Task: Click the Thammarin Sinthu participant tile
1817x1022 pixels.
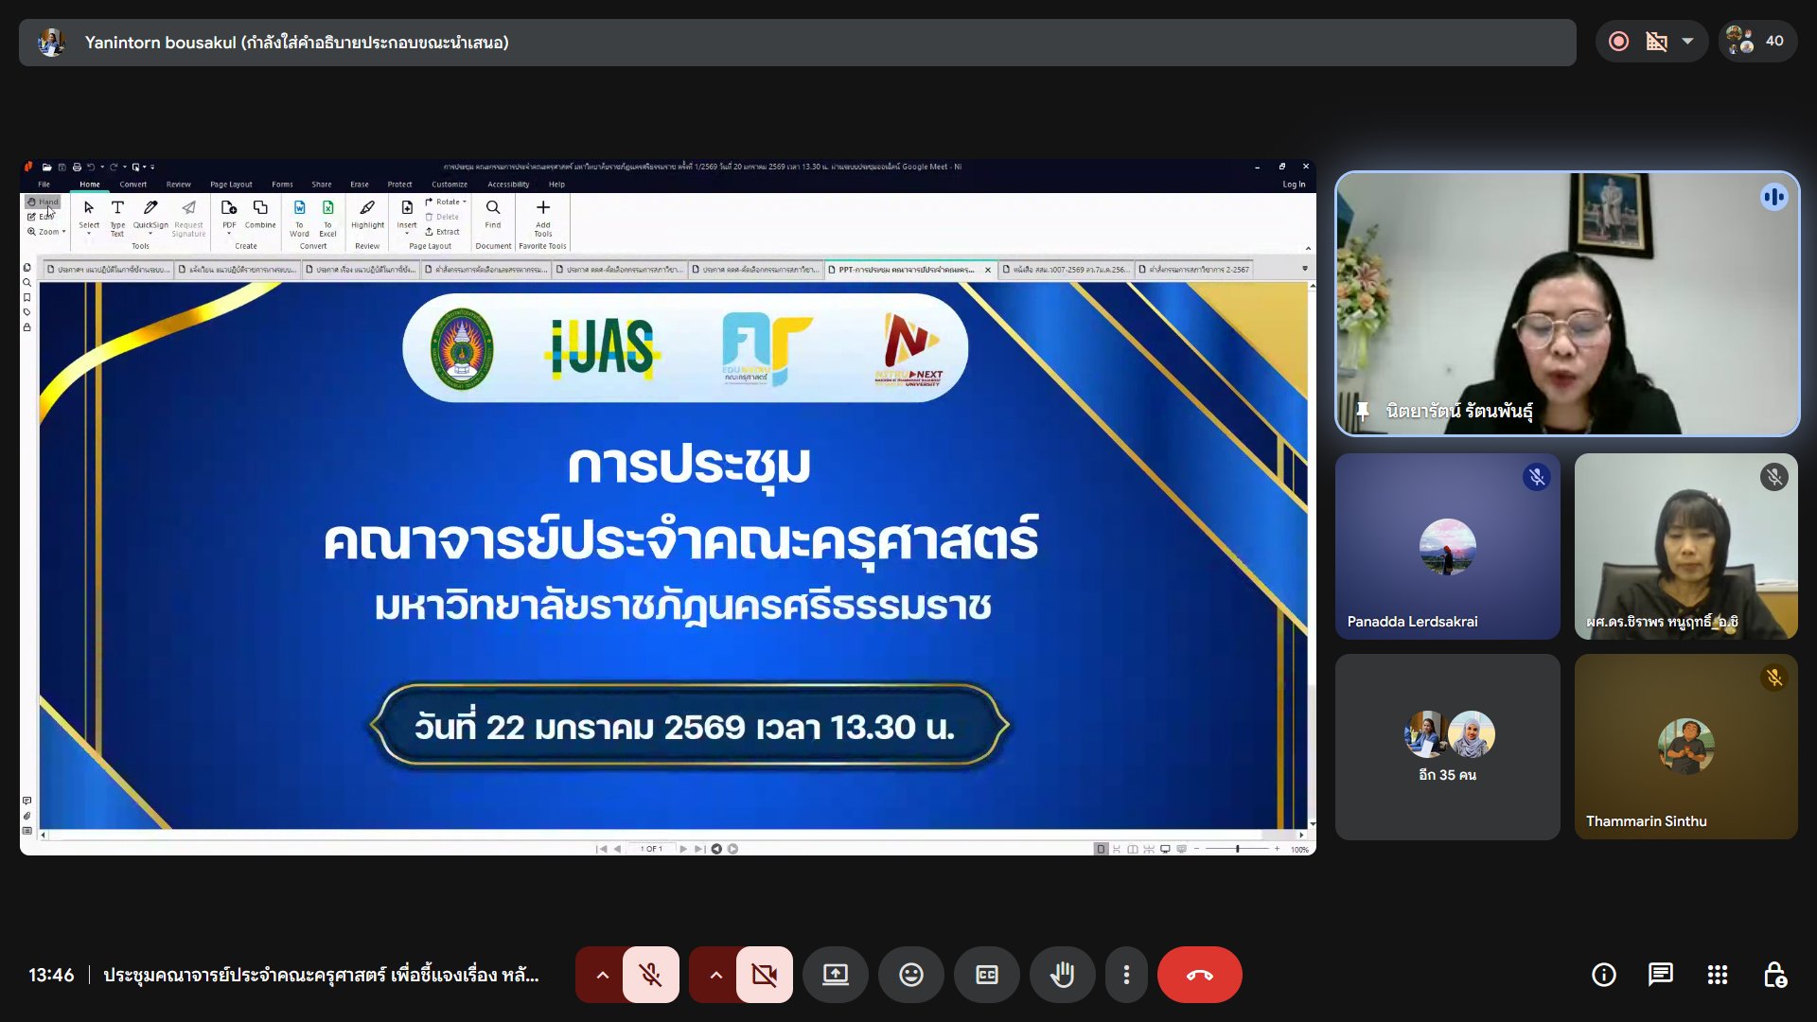Action: tap(1685, 747)
